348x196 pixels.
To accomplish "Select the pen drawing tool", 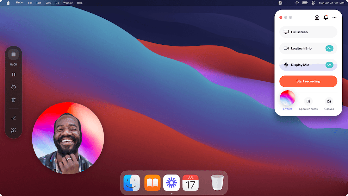I will pos(14,118).
